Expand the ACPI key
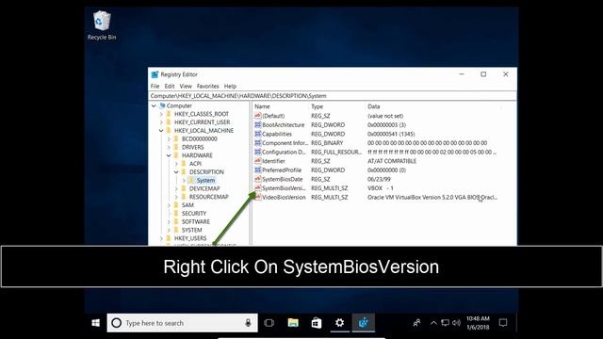 [x=176, y=164]
